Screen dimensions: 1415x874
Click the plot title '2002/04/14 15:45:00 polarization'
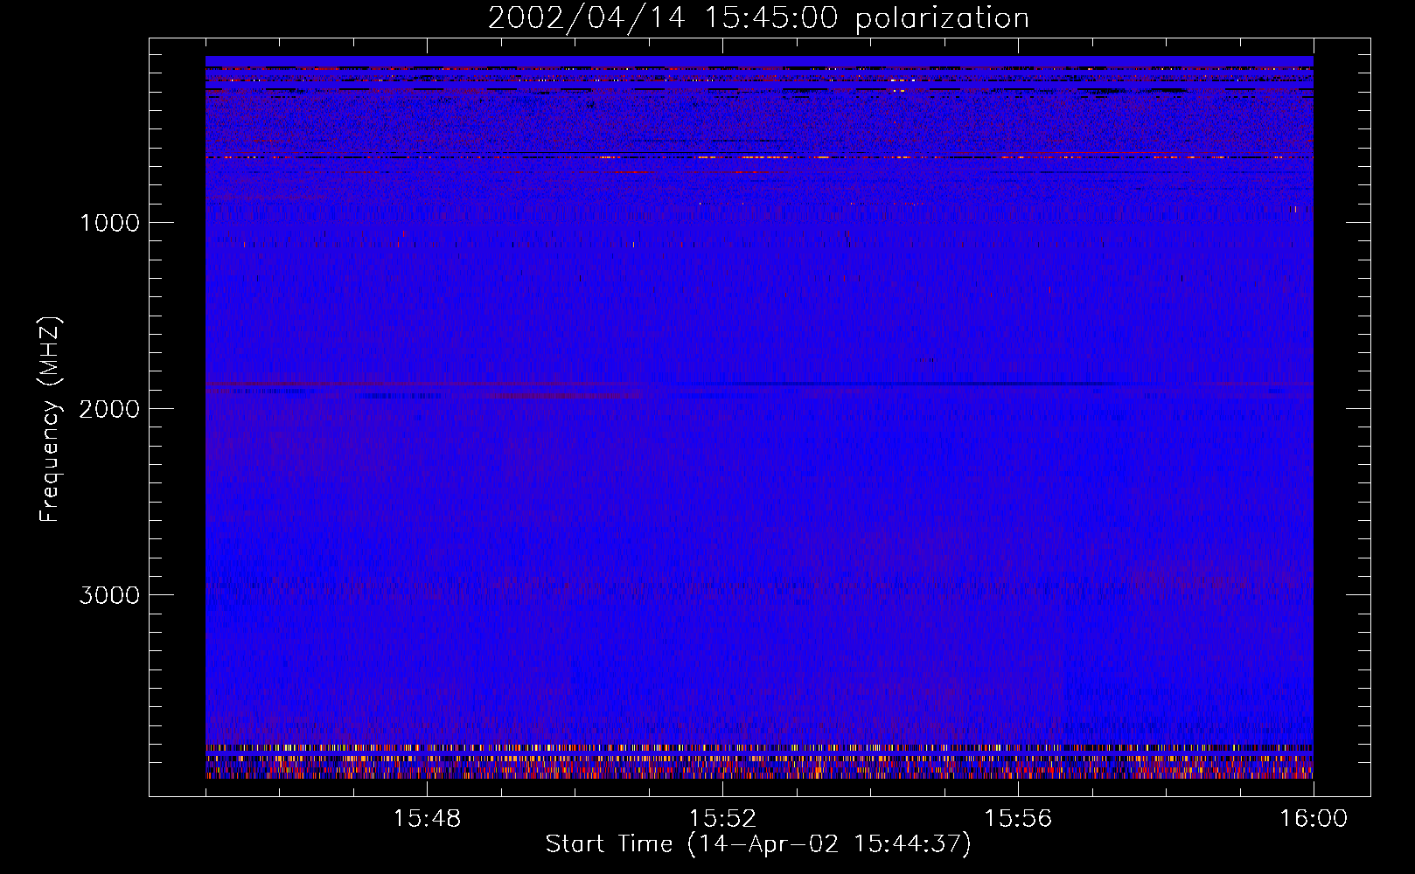coord(758,18)
